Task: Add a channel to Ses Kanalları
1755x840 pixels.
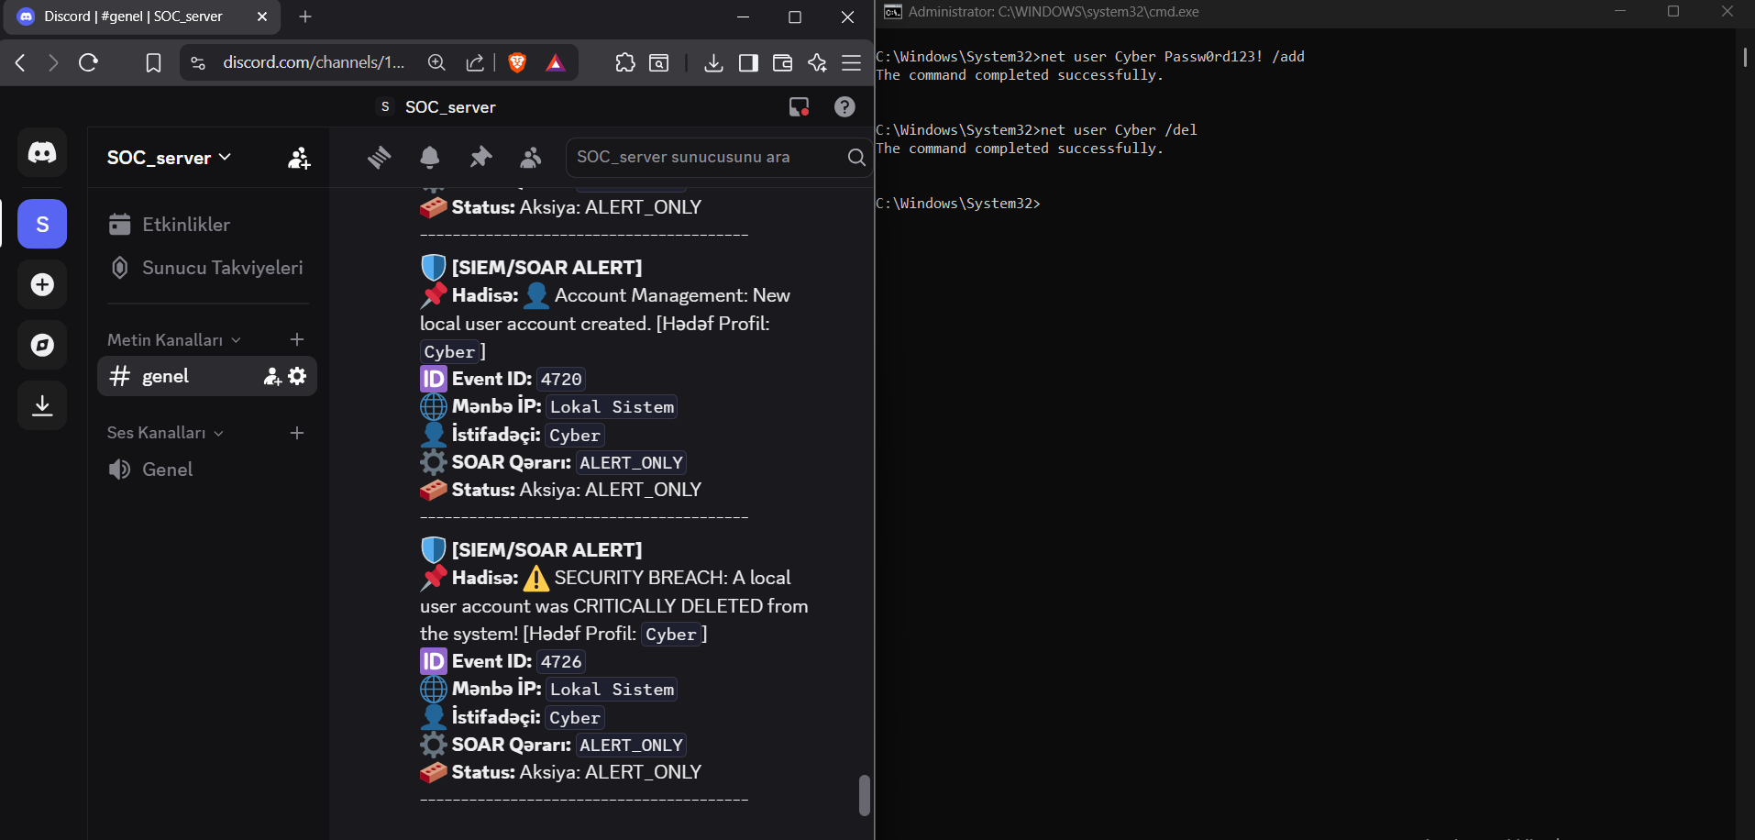Action: (x=297, y=433)
